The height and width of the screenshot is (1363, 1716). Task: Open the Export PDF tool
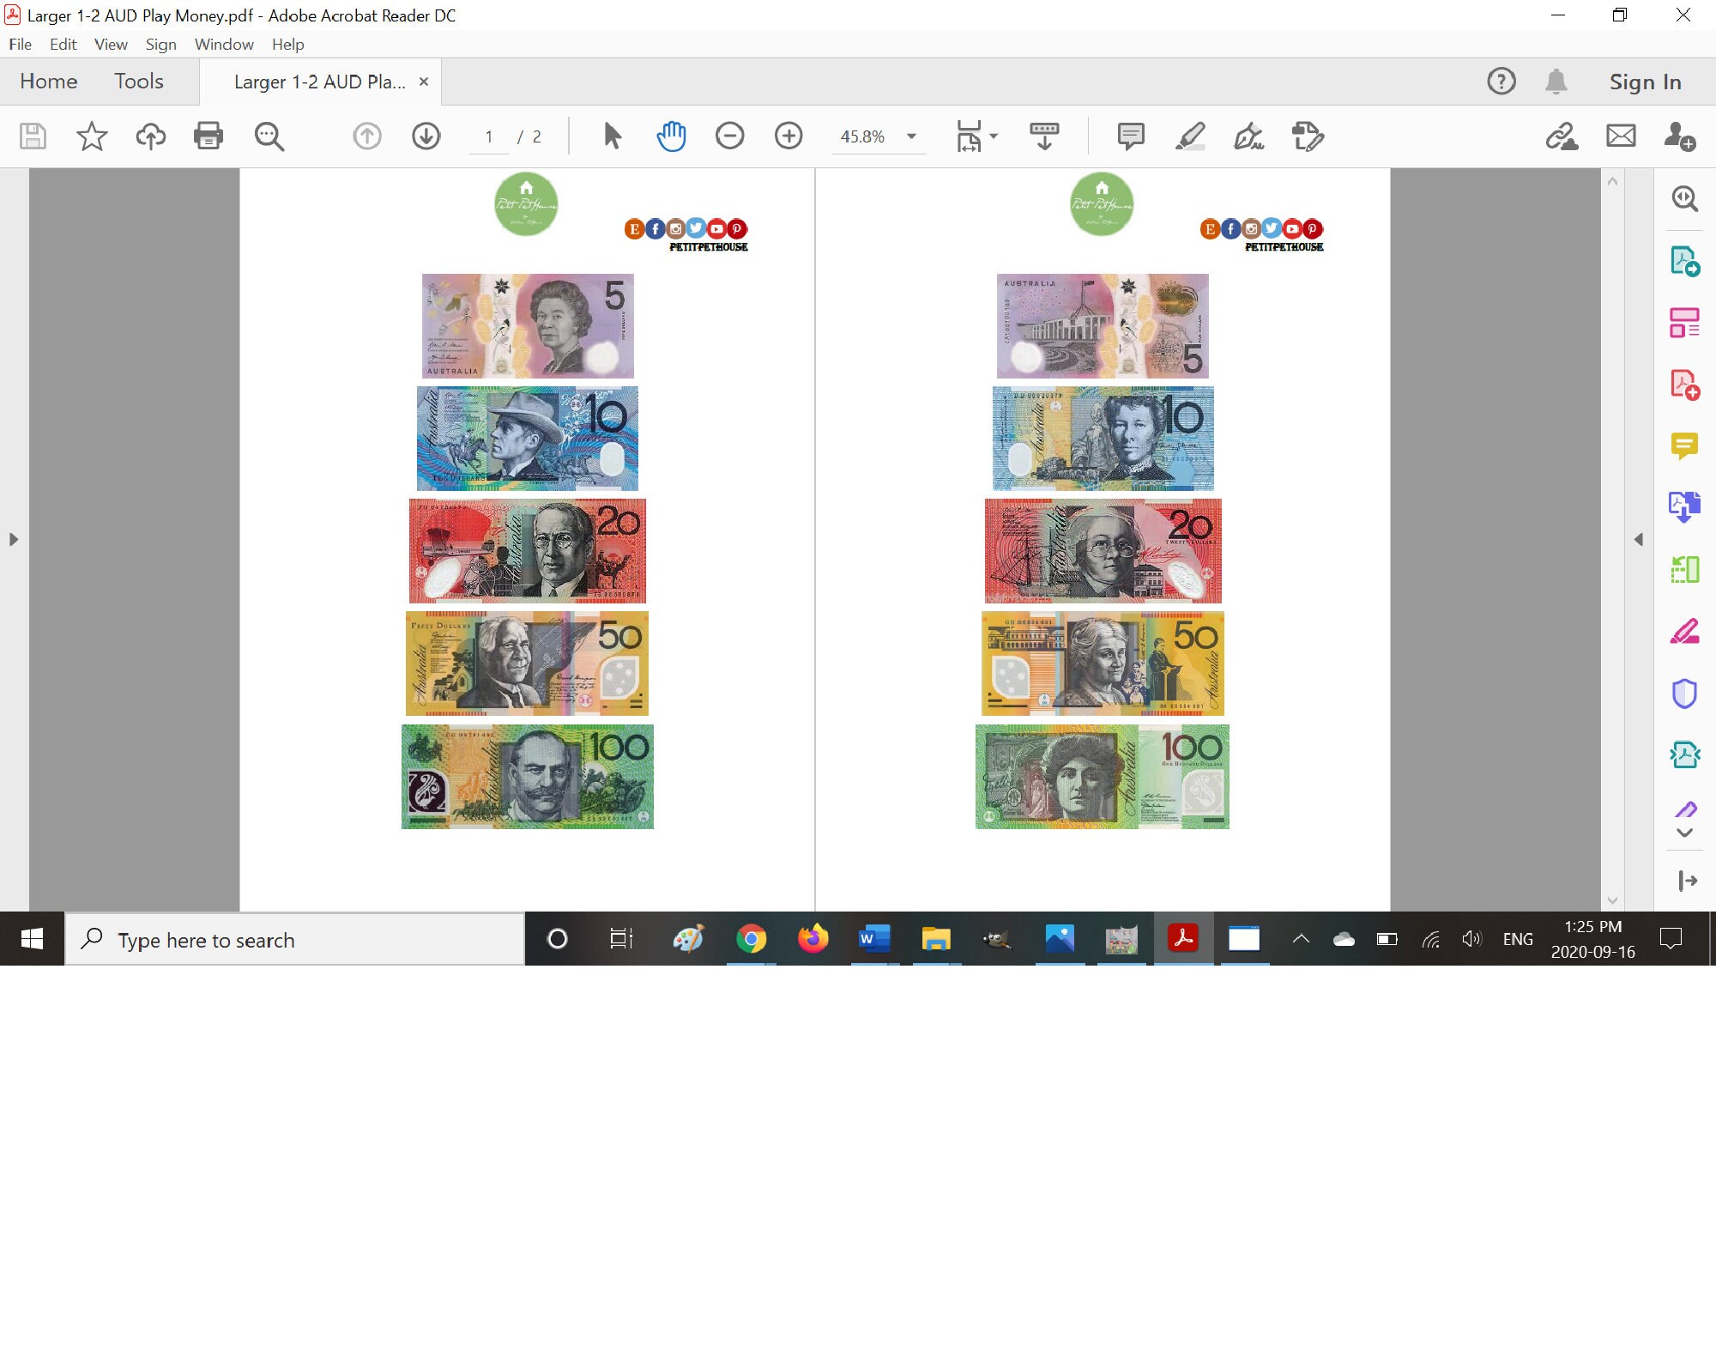point(1684,261)
